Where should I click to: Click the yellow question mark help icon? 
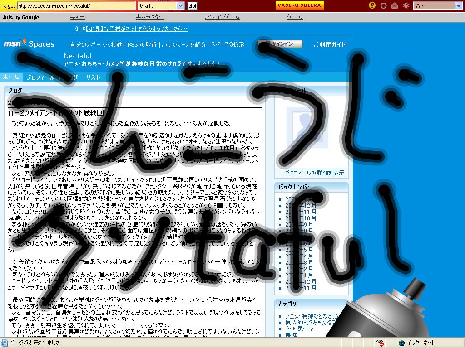coord(372,5)
